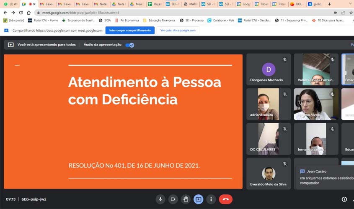Click the present screen button
Image resolution: width=354 pixels, height=209 pixels.
click(x=199, y=199)
